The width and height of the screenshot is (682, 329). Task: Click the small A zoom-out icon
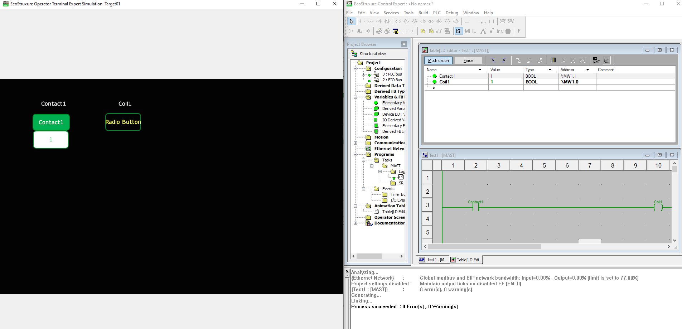pos(492,31)
